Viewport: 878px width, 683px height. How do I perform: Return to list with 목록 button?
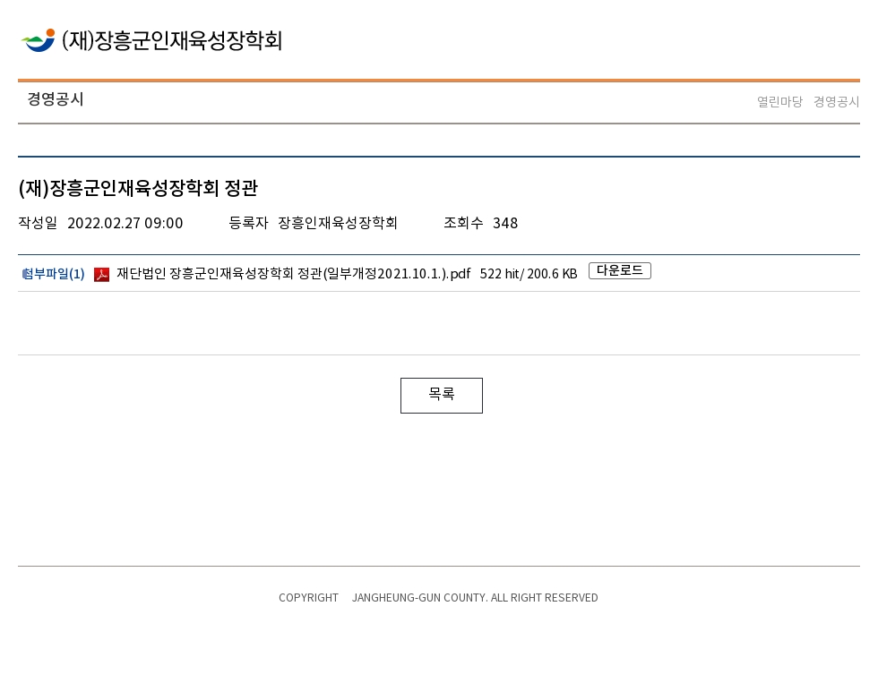point(441,396)
